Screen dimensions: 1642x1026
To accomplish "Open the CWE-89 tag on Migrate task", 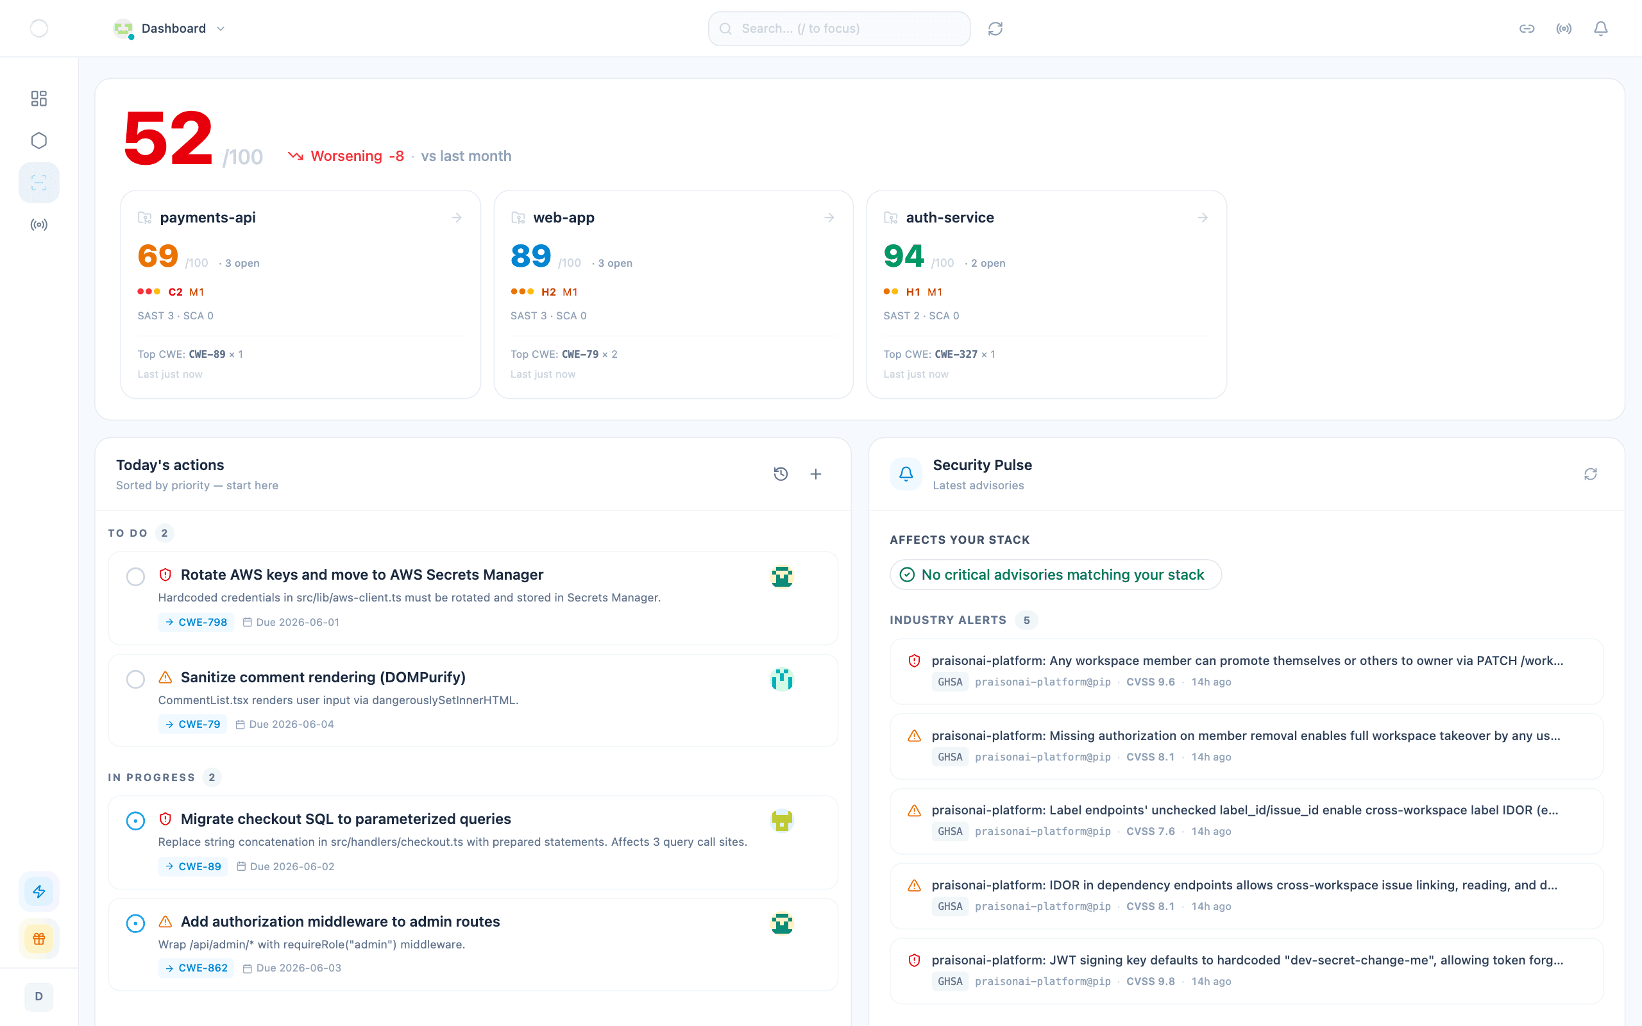I will click(192, 866).
